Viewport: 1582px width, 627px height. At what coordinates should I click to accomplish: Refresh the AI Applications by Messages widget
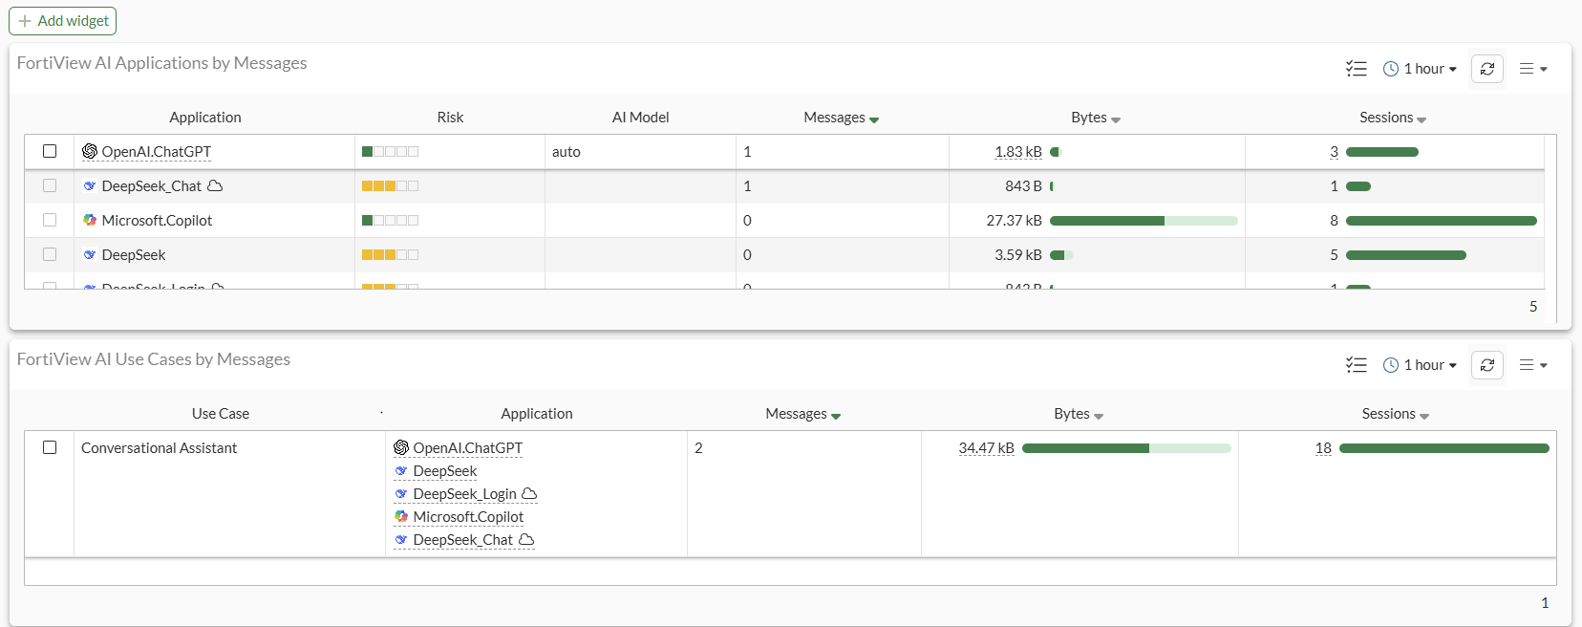click(1487, 69)
